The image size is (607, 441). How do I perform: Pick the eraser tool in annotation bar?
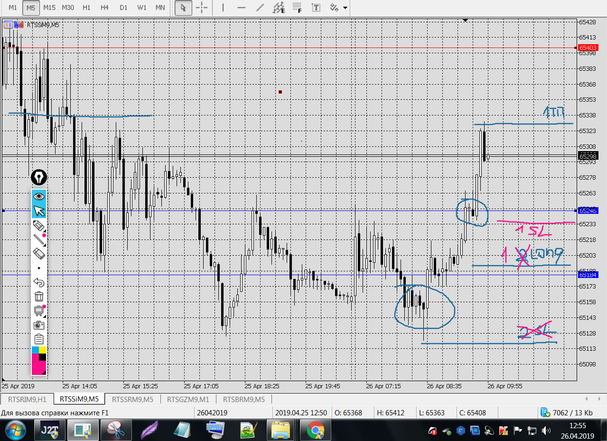[39, 254]
